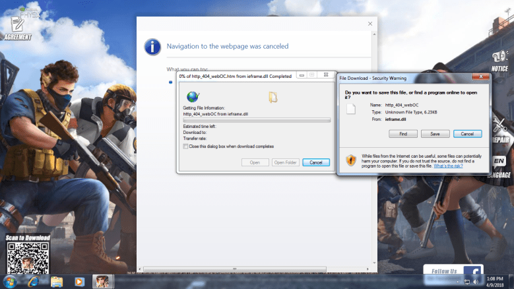Close the File Download Security Warning dialog
This screenshot has height=289, width=514.
(480, 77)
